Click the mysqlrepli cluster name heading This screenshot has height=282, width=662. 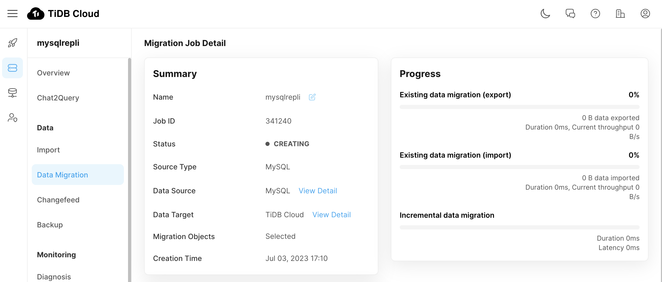click(58, 43)
